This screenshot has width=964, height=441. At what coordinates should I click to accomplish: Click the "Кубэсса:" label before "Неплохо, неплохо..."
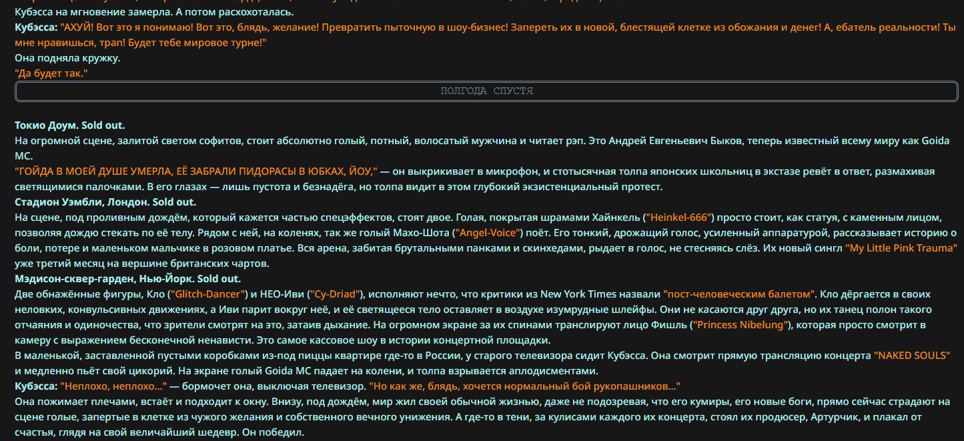point(36,386)
